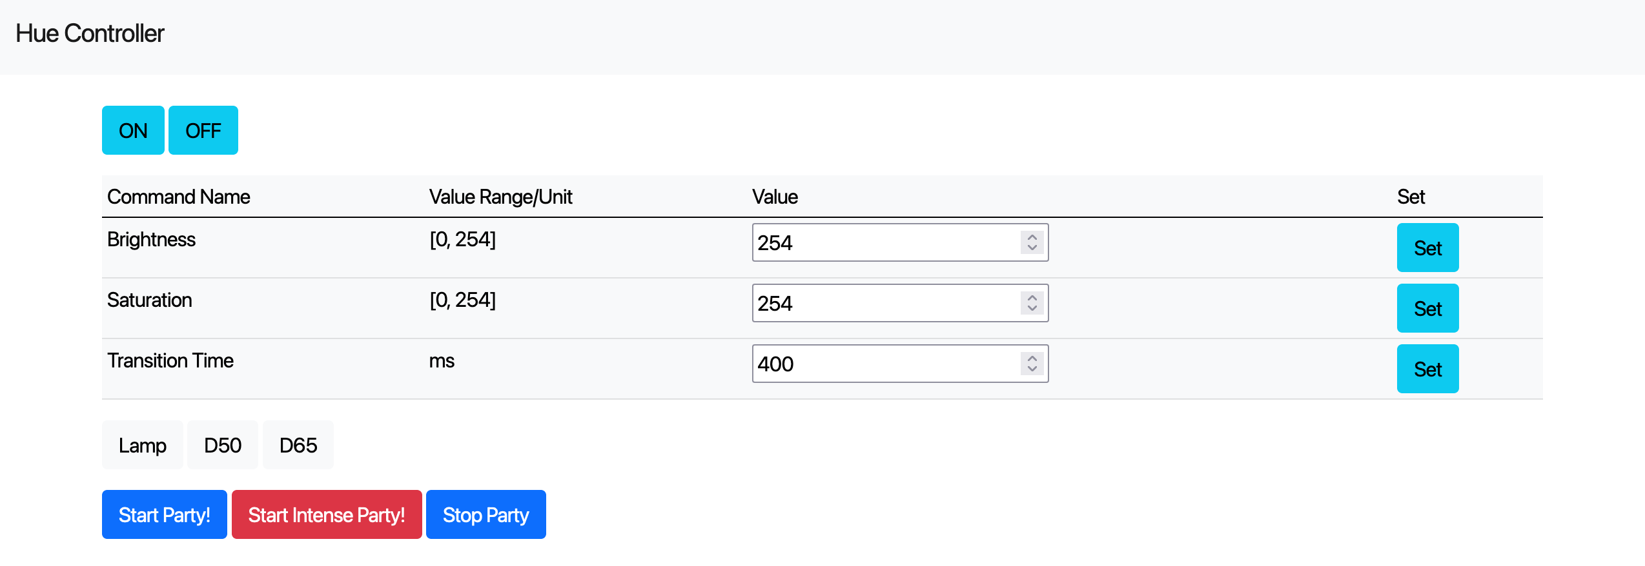
Task: Click the Transition Time input field
Action: point(884,364)
